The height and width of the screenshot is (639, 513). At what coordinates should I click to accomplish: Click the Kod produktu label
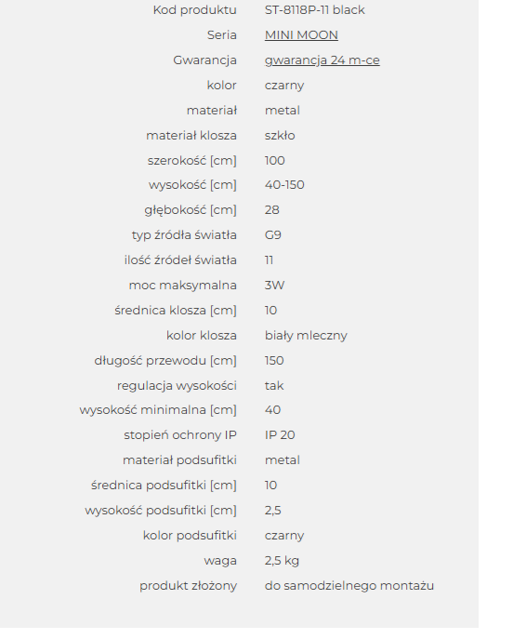(x=194, y=10)
